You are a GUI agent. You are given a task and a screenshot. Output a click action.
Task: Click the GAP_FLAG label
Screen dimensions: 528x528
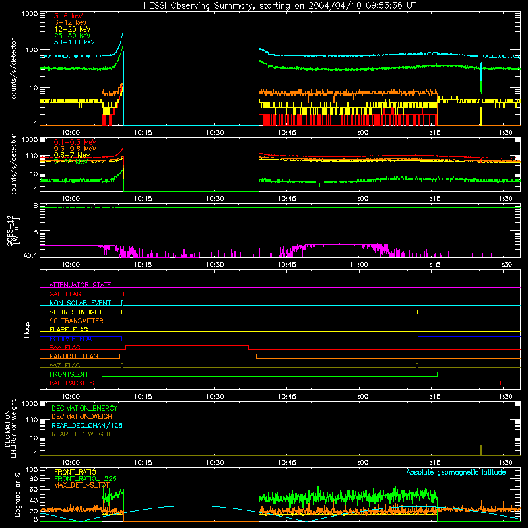point(65,294)
